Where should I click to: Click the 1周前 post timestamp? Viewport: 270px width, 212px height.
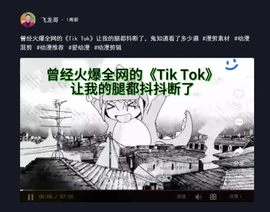[x=72, y=20]
